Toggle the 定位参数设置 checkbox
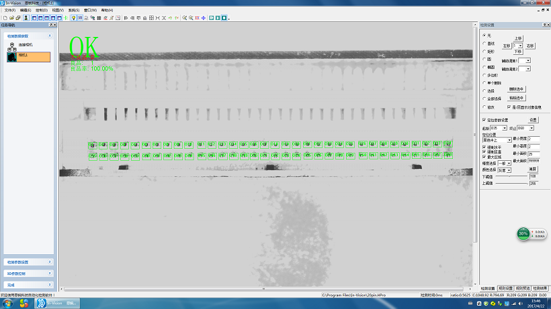The width and height of the screenshot is (551, 309). click(484, 119)
